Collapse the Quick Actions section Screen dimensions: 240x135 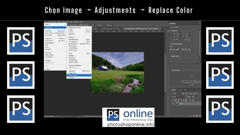[x=170, y=56]
